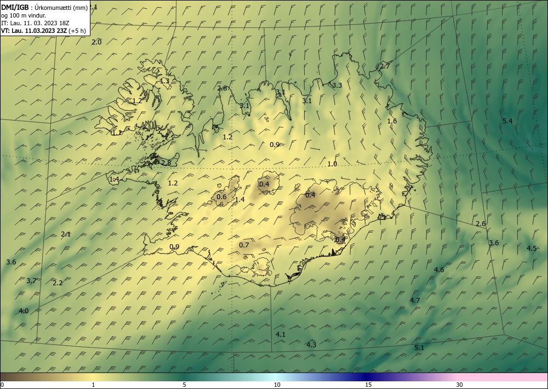
Task: Select the 1.1 value on the map
Action: click(116, 133)
